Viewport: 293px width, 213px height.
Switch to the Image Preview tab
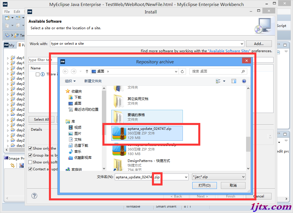14,158
